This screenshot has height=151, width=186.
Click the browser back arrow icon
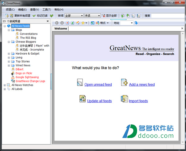pyautogui.click(x=57, y=23)
